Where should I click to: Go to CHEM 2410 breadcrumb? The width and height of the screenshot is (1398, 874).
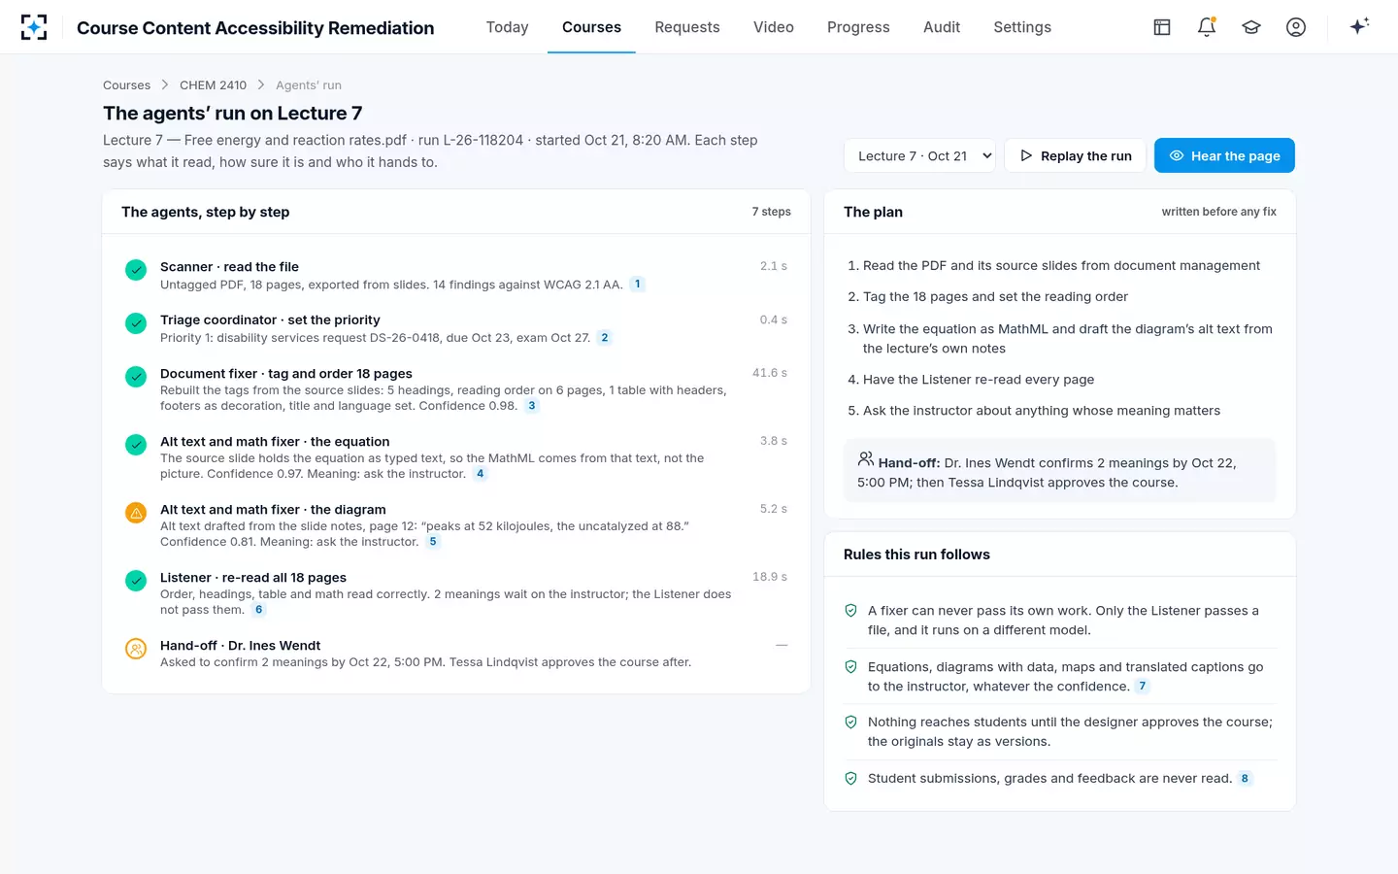[x=213, y=85]
